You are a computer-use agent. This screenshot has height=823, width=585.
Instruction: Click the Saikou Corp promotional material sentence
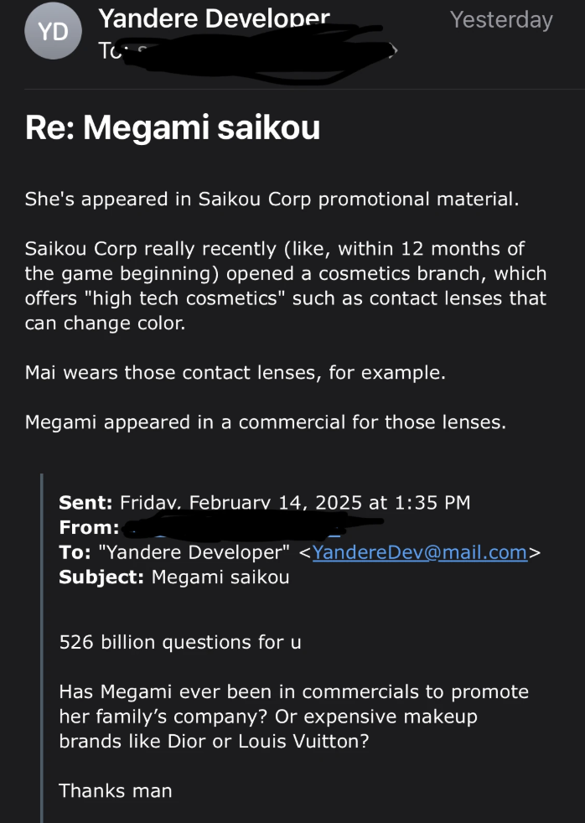(272, 199)
